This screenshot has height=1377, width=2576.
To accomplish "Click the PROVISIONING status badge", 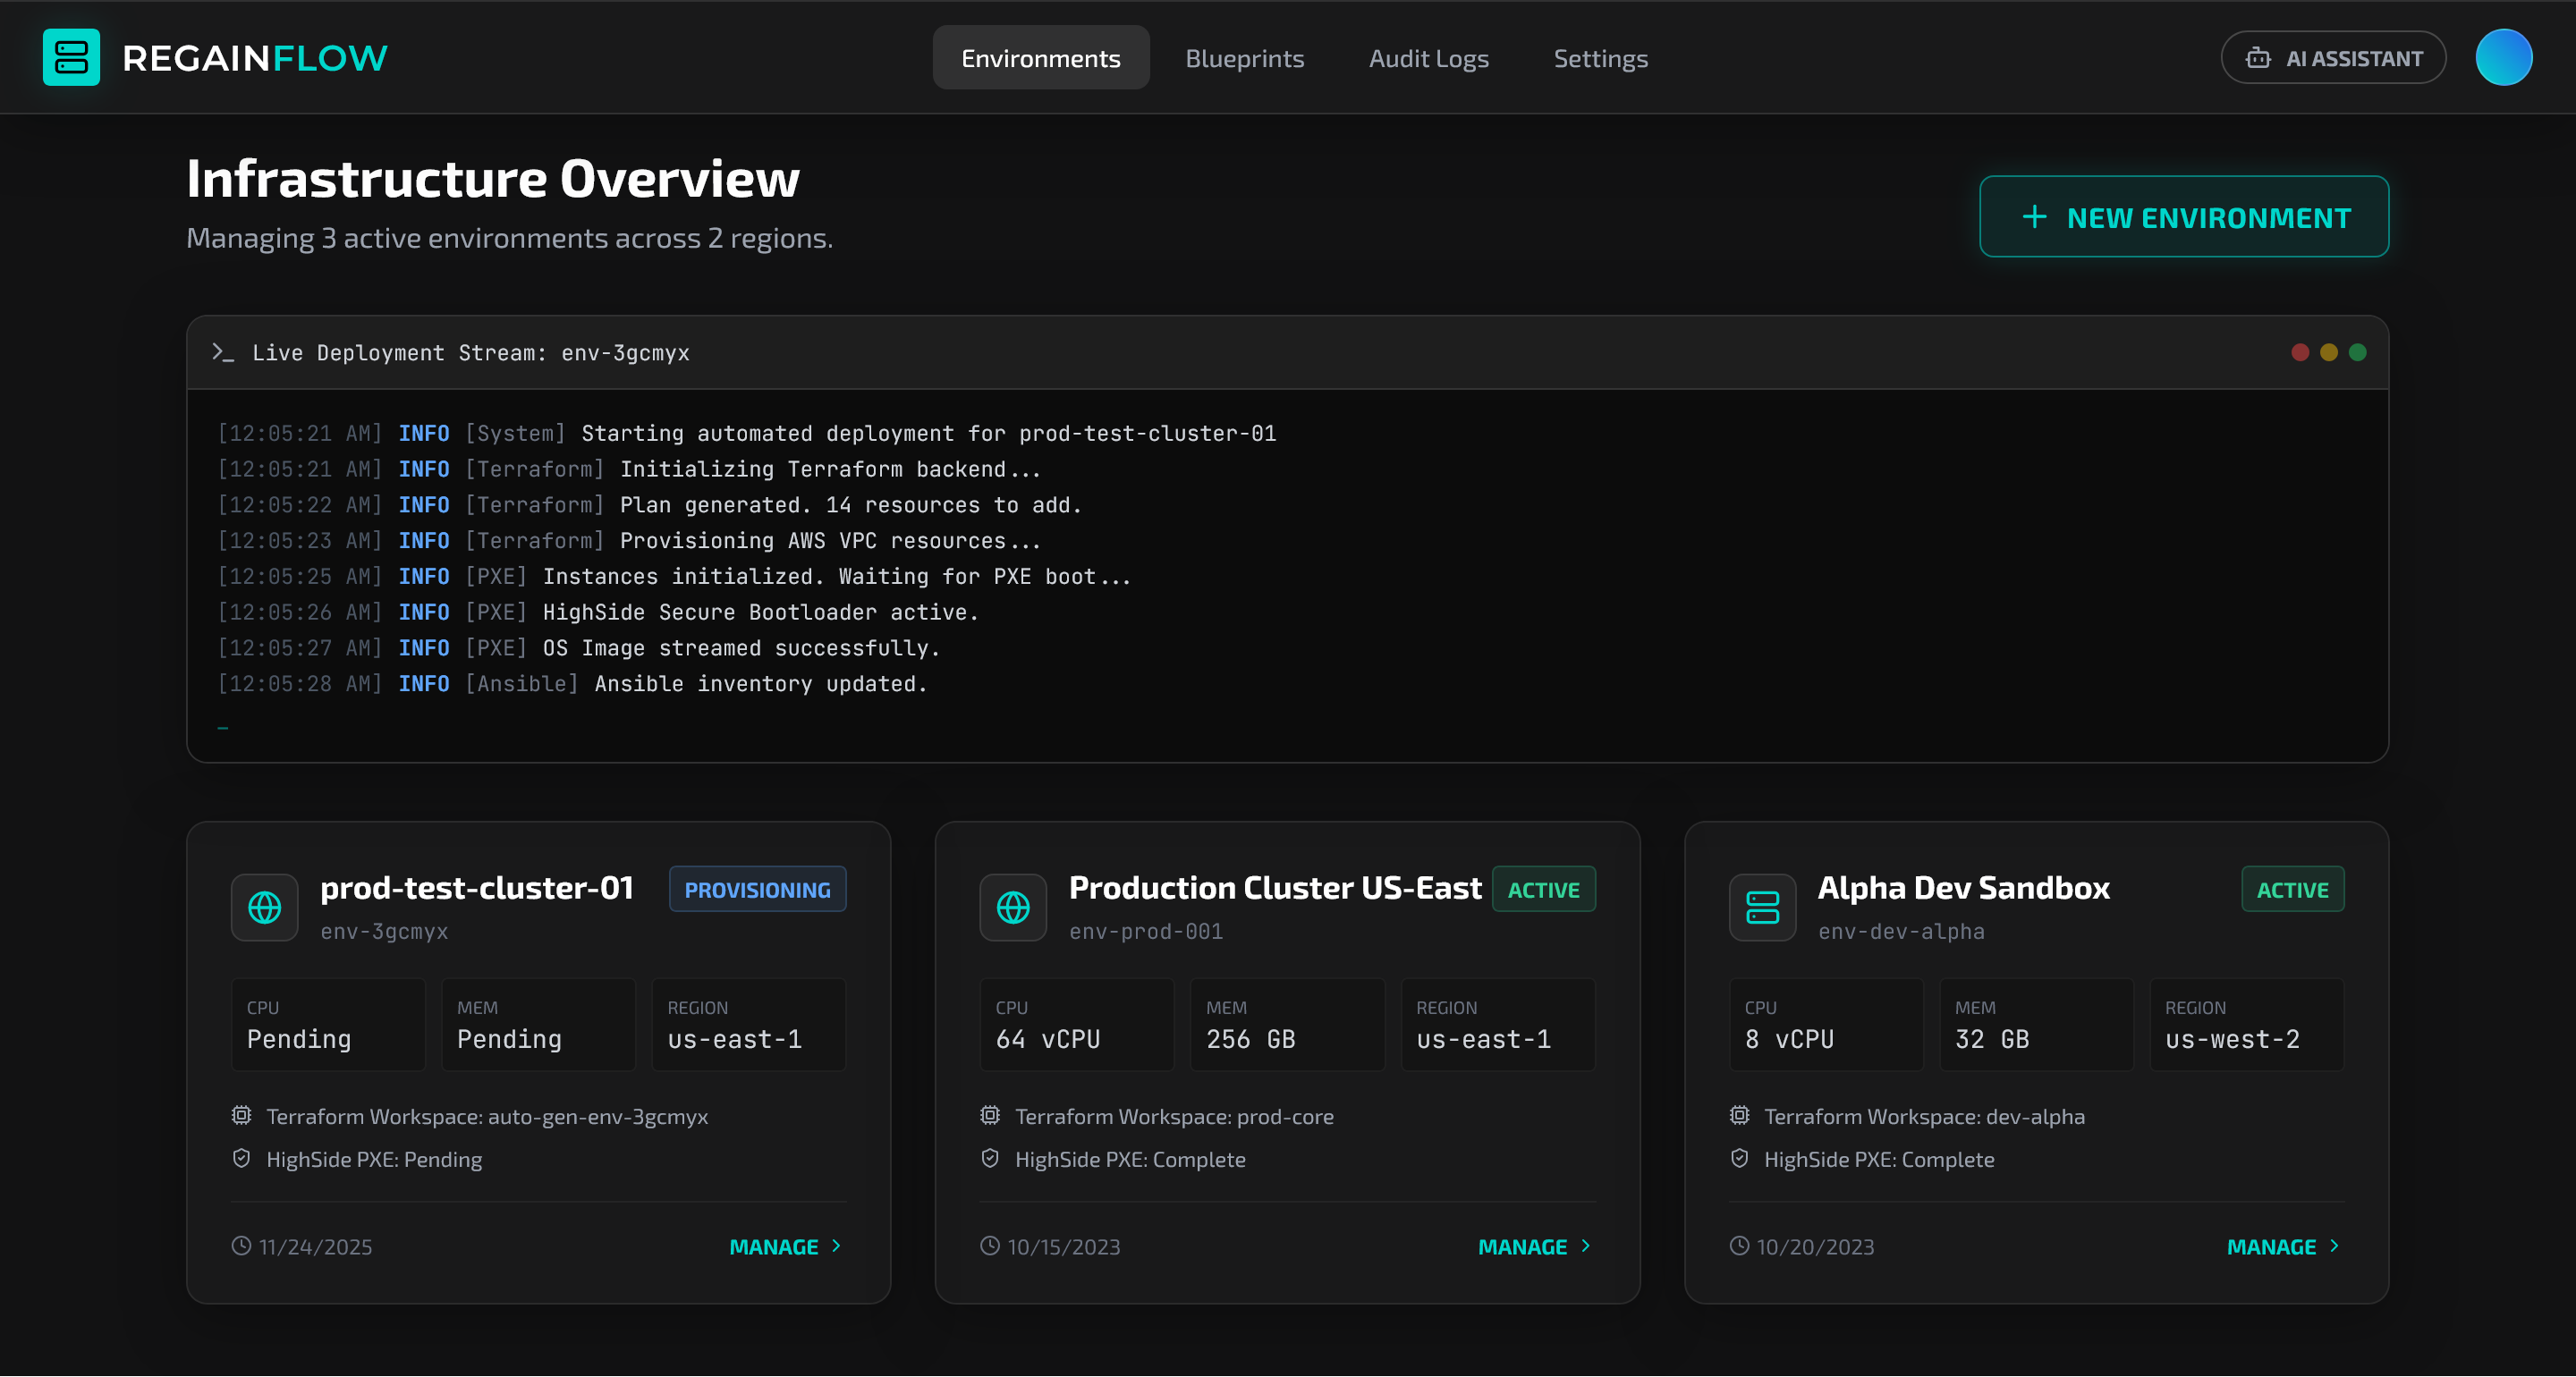I will pyautogui.click(x=757, y=888).
